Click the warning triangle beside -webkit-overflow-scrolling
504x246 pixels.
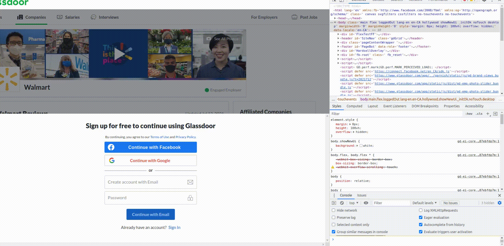[333, 167]
